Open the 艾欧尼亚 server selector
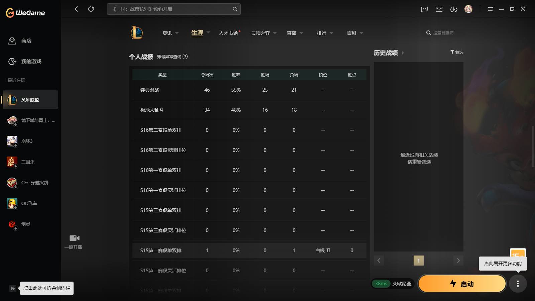The height and width of the screenshot is (301, 535). point(402,284)
